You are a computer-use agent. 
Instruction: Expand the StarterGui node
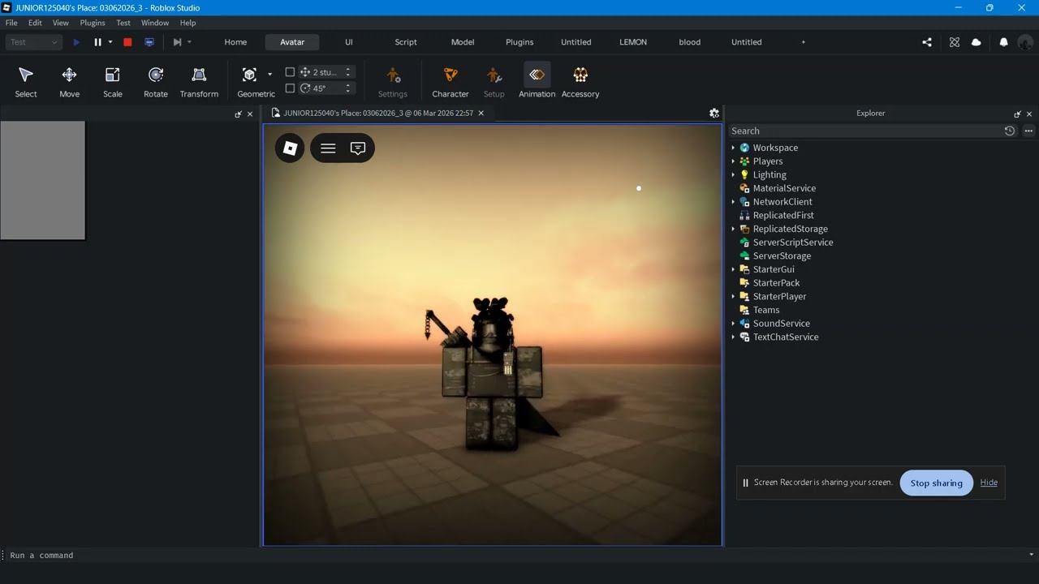733,269
